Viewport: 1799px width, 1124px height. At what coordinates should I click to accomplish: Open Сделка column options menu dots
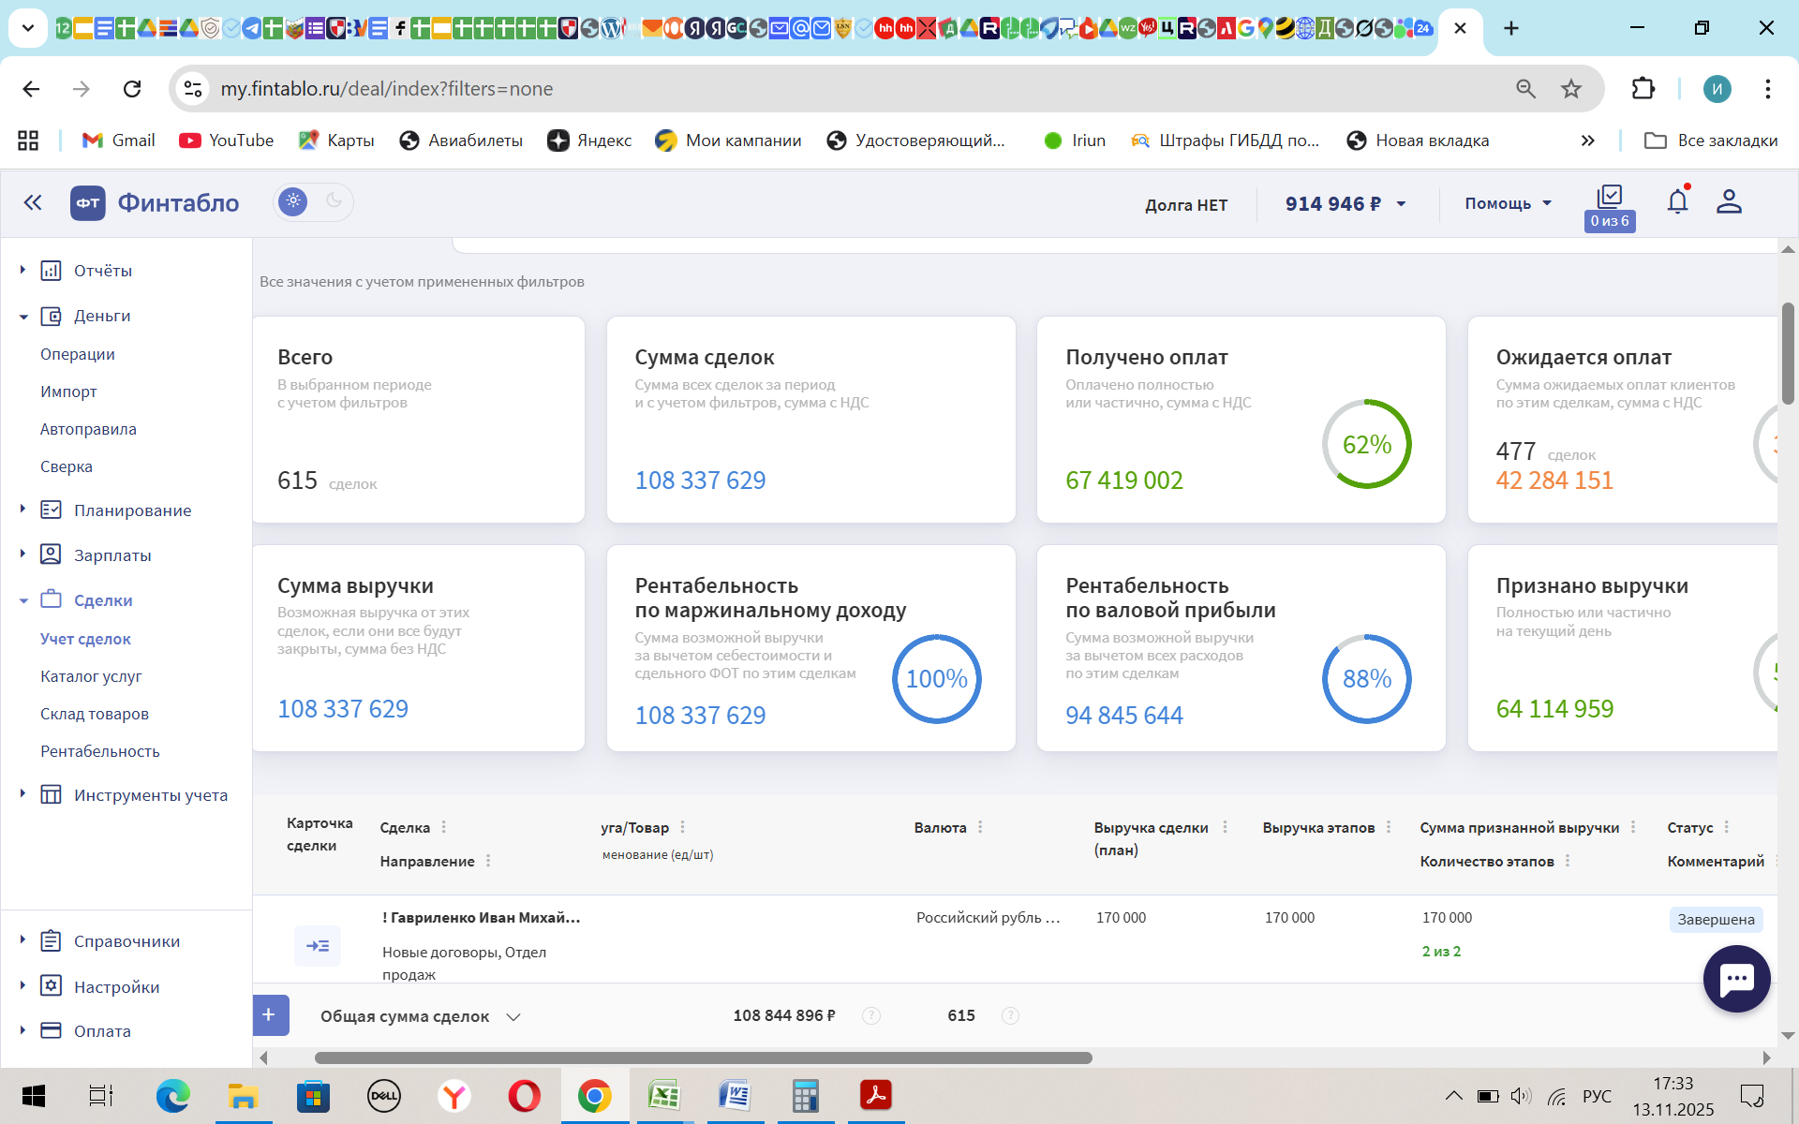pos(444,827)
